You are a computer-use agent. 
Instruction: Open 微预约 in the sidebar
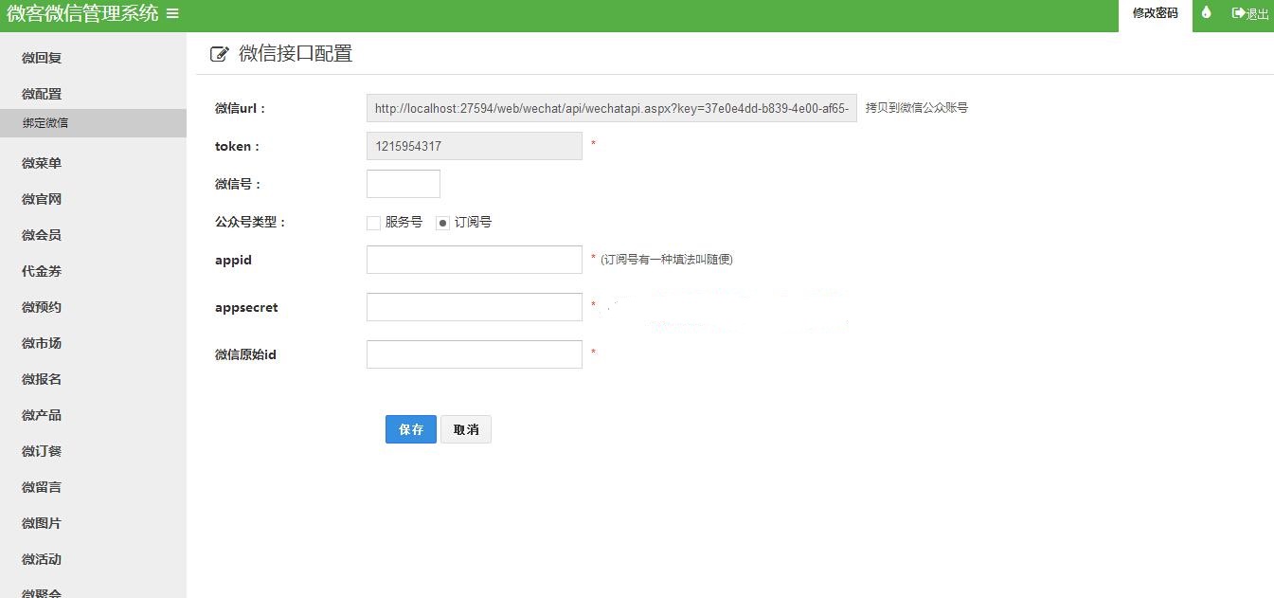coord(41,307)
